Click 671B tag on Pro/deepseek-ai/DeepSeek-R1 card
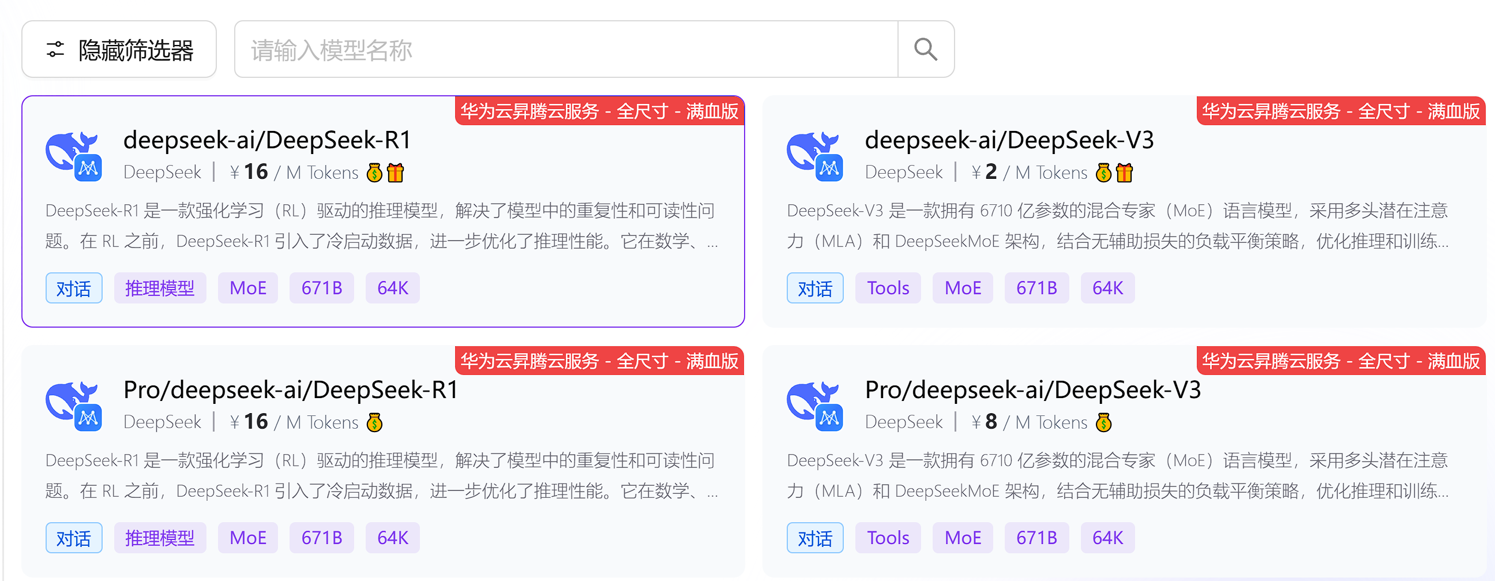1495x581 pixels. coord(321,538)
